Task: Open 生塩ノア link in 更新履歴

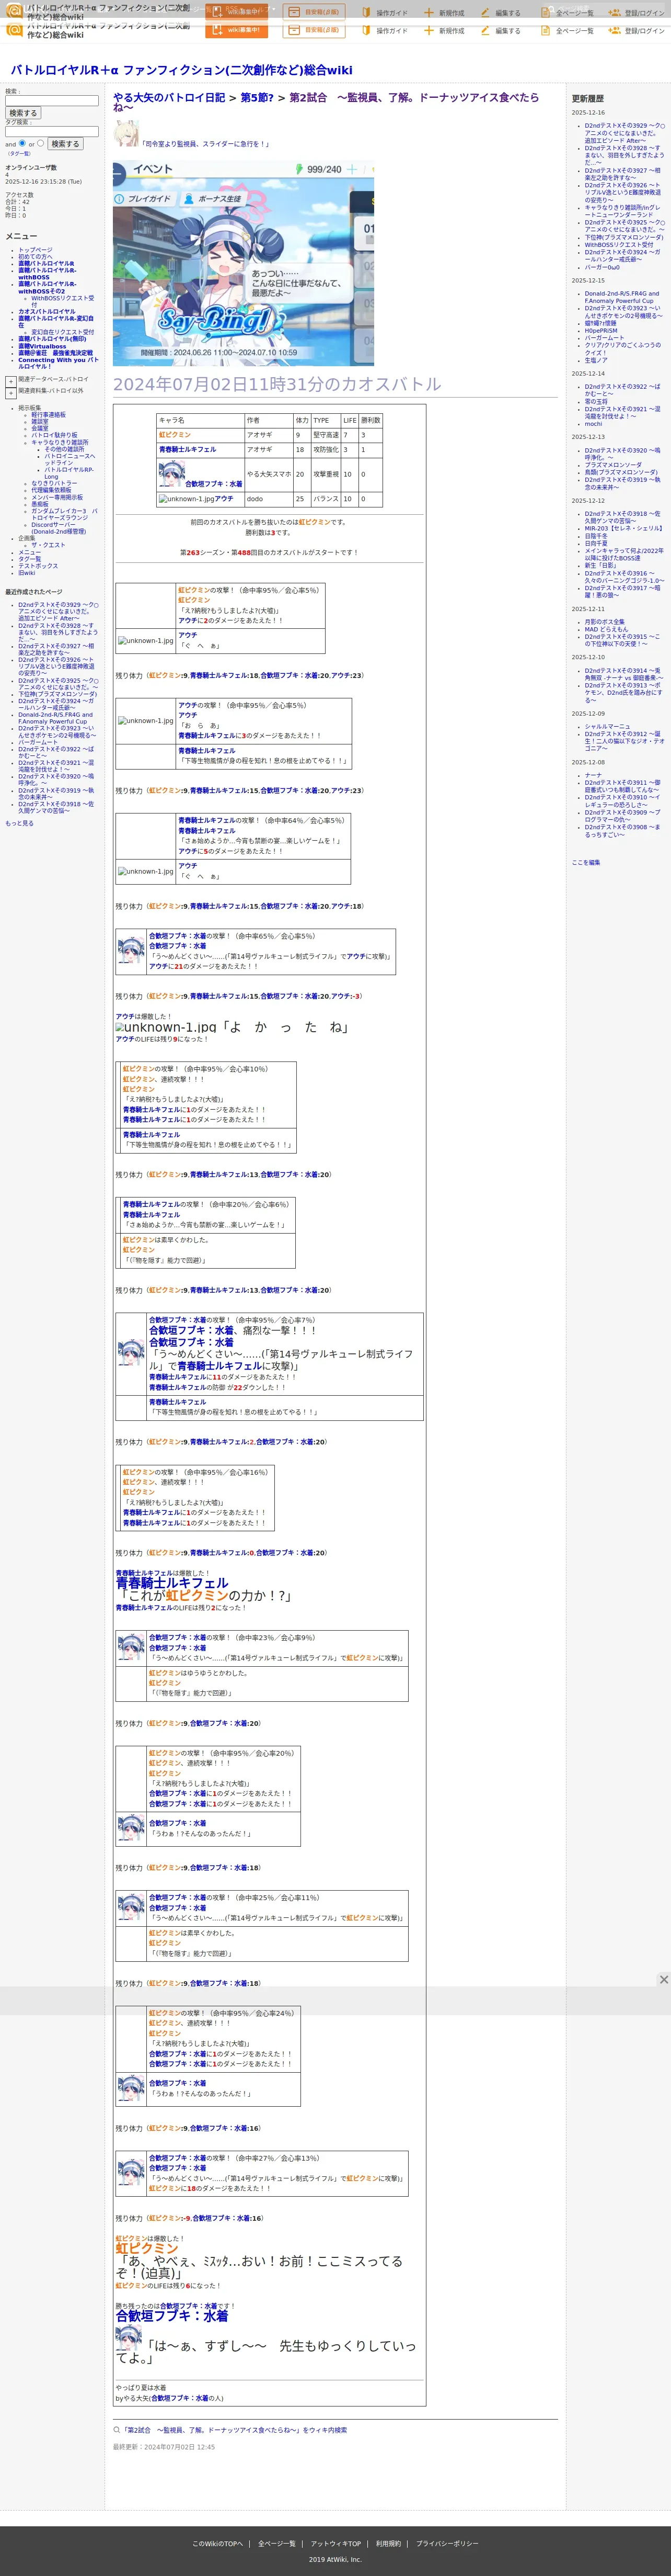Action: click(595, 360)
